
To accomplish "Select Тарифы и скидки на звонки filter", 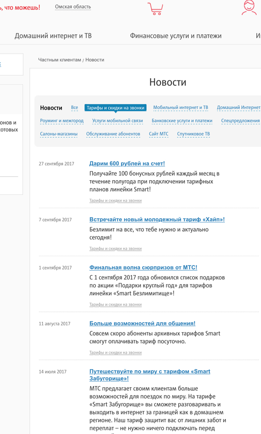I will click(x=115, y=108).
